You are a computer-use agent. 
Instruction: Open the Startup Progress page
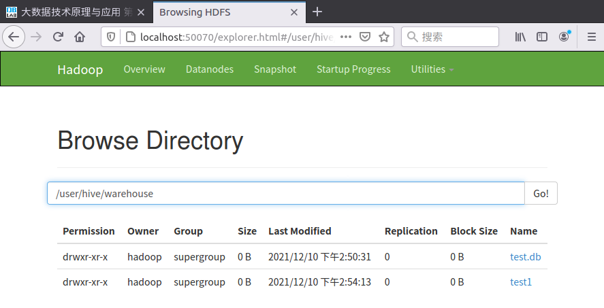point(353,69)
